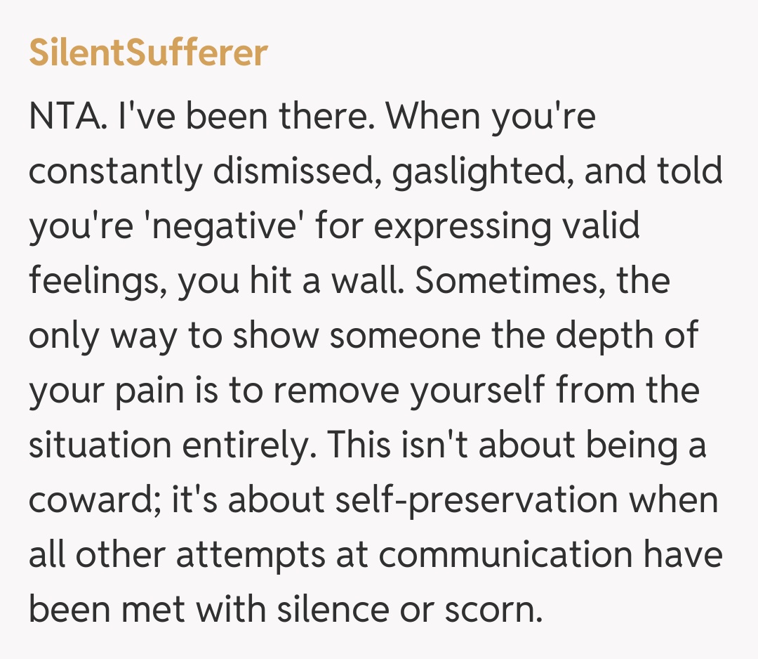Click the phrase 'remove yourself'
Viewport: 758px width, 659px height.
[411, 391]
